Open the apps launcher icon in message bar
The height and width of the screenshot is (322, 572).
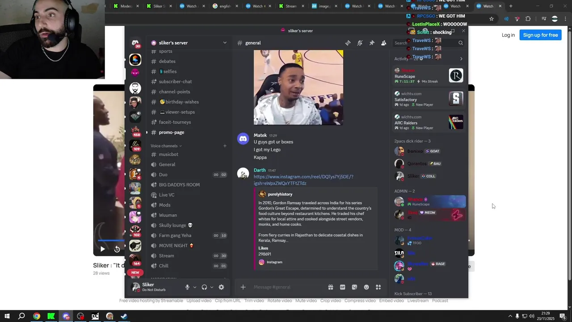pos(378,287)
